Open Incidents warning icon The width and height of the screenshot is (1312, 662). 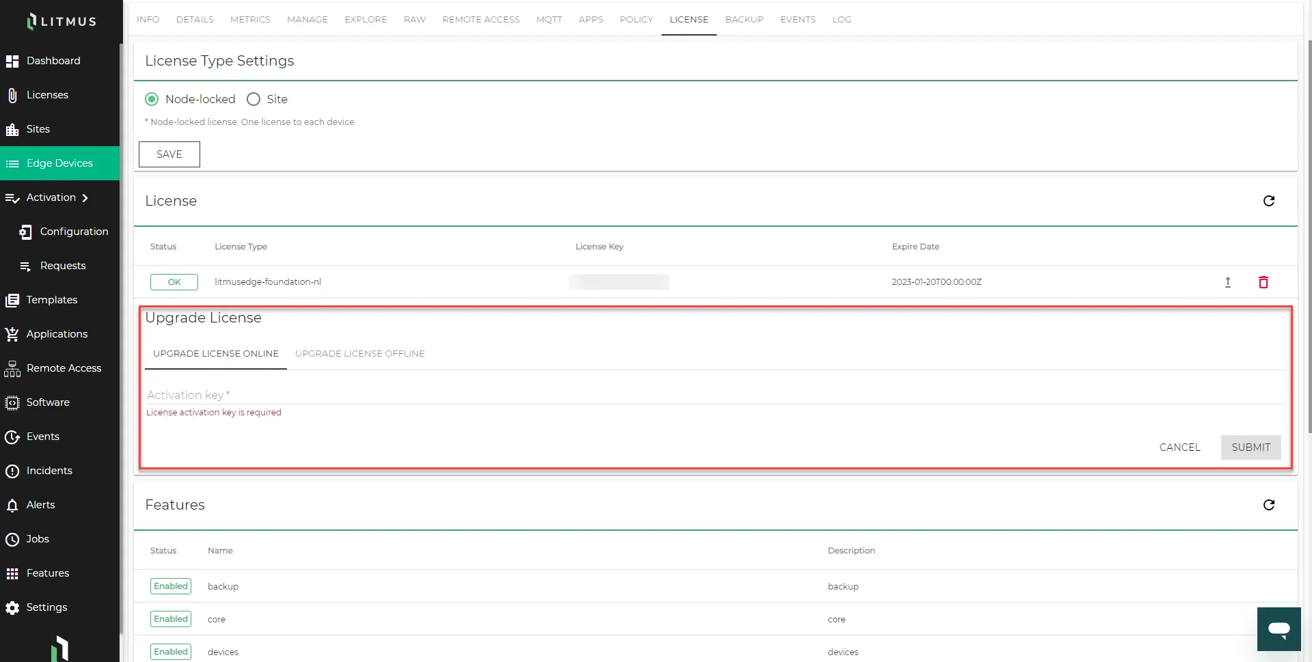[x=12, y=471]
